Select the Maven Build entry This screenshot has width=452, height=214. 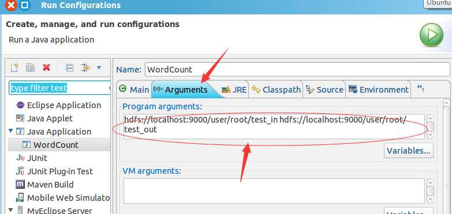44,185
